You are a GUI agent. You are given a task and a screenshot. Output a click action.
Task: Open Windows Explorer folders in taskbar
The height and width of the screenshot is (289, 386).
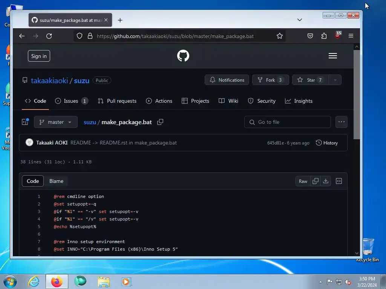pyautogui.click(x=104, y=281)
